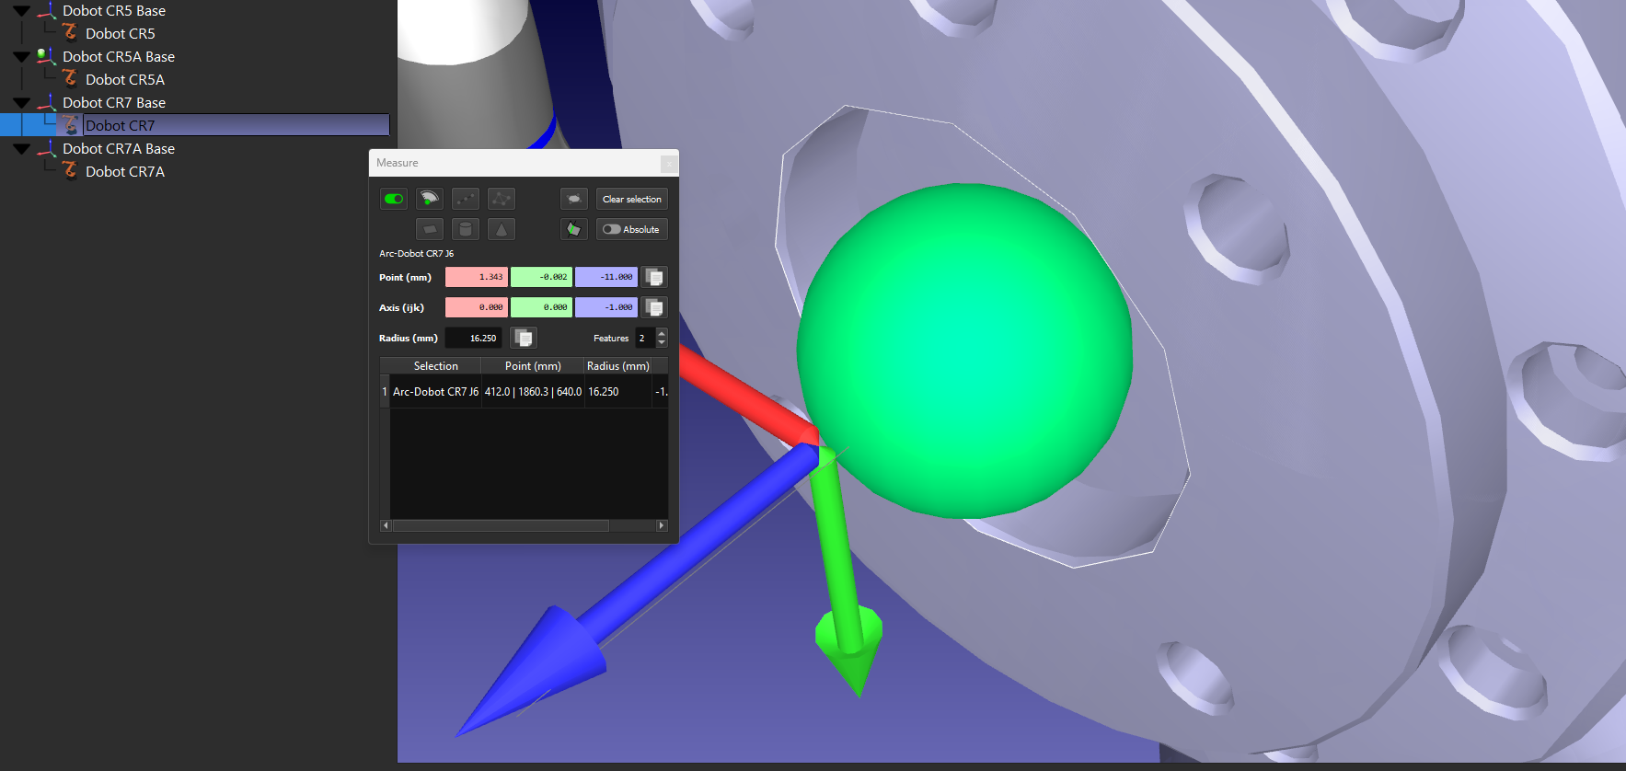
Task: Increase the Features count stepper
Action: [662, 333]
